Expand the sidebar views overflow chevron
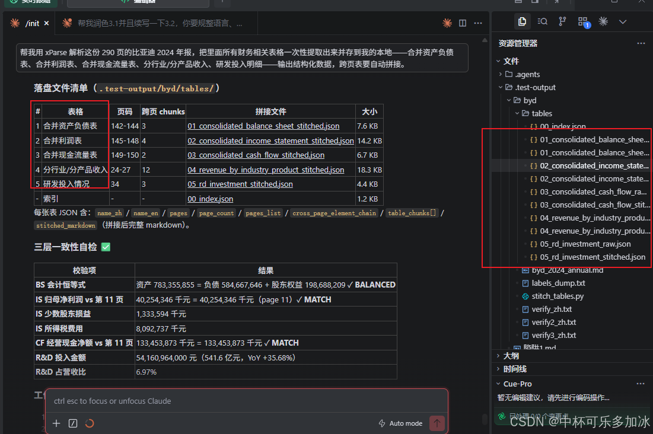Image resolution: width=653 pixels, height=434 pixels. (x=623, y=22)
